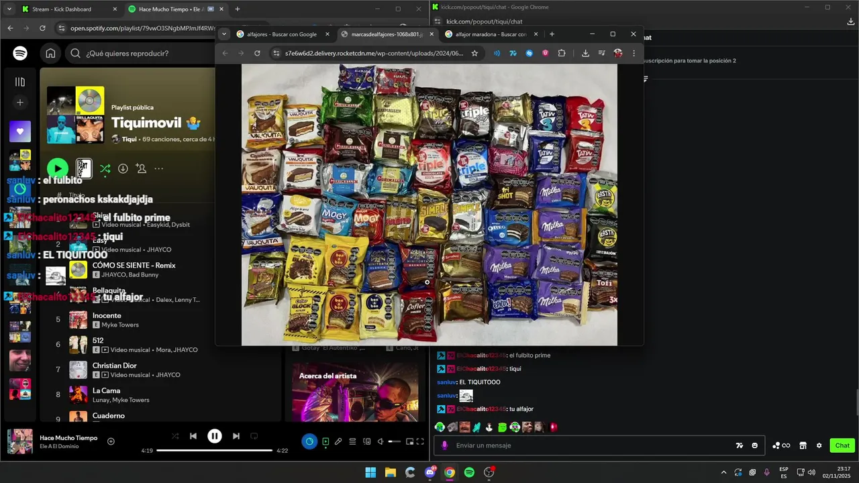This screenshot has width=859, height=483.
Task: Toggle Now Playing view in Spotify
Action: coord(325,441)
